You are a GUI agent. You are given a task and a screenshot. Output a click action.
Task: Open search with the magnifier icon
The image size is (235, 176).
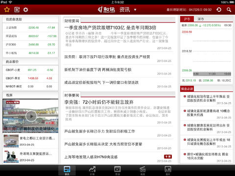[229, 10]
